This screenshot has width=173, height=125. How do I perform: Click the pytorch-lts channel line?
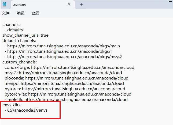68,94
